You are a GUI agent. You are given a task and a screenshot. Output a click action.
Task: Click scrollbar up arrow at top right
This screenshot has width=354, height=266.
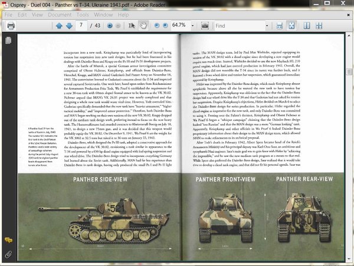[349, 35]
